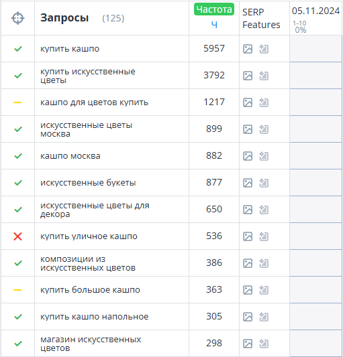The width and height of the screenshot is (343, 357).
Task: Click AI snippet icon for искусственные букеты
Action: (264, 183)
